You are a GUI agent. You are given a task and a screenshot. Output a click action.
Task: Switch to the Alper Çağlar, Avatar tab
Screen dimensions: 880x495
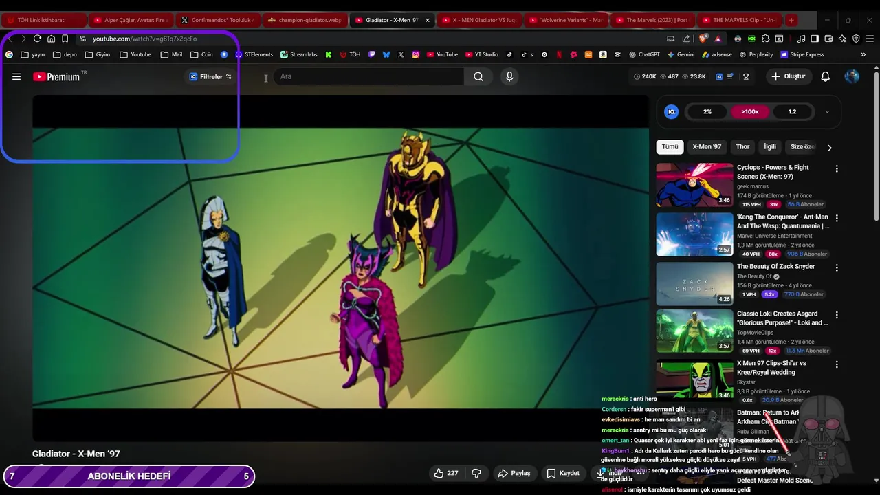pyautogui.click(x=131, y=20)
